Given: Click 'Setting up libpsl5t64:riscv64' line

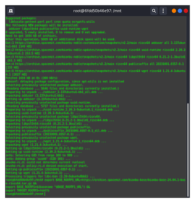Looking at the screenshot, I should 48,148.
